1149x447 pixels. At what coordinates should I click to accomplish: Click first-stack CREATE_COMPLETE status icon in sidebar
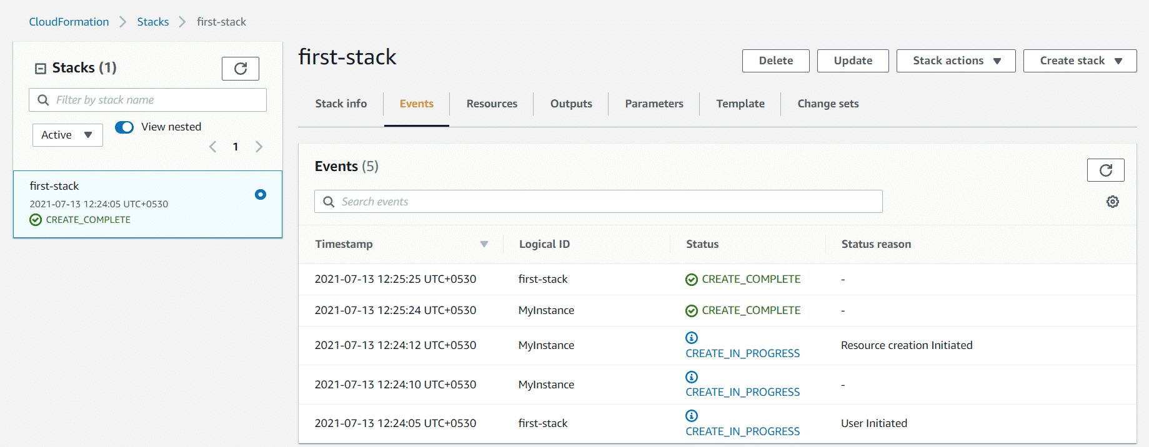[x=36, y=220]
